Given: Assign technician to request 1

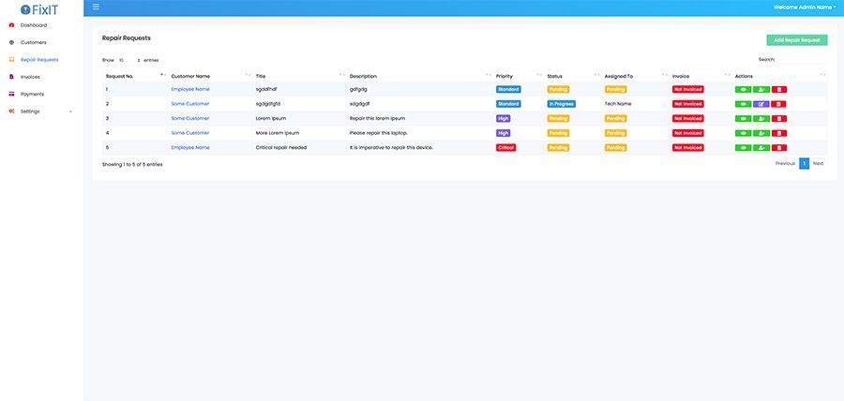Looking at the screenshot, I should pyautogui.click(x=761, y=89).
